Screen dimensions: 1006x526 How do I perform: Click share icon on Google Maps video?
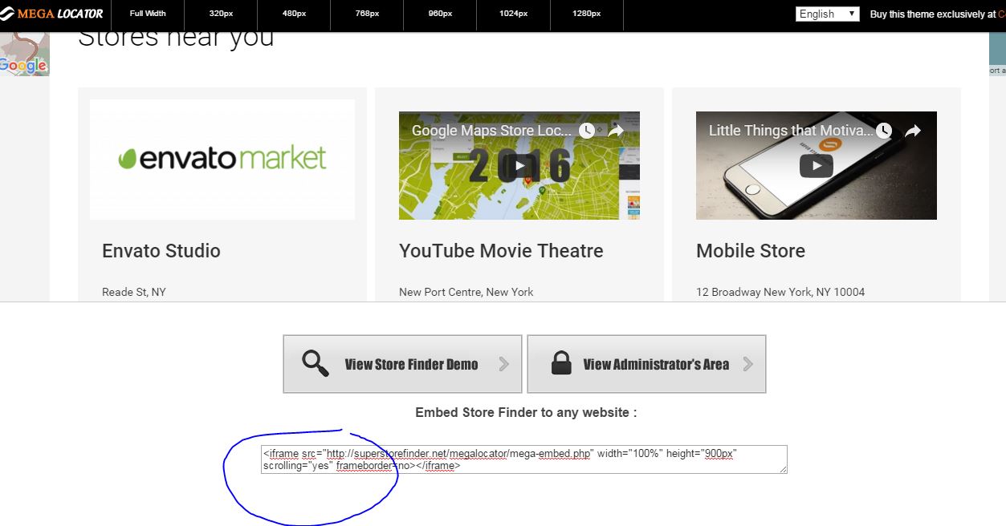tap(616, 131)
